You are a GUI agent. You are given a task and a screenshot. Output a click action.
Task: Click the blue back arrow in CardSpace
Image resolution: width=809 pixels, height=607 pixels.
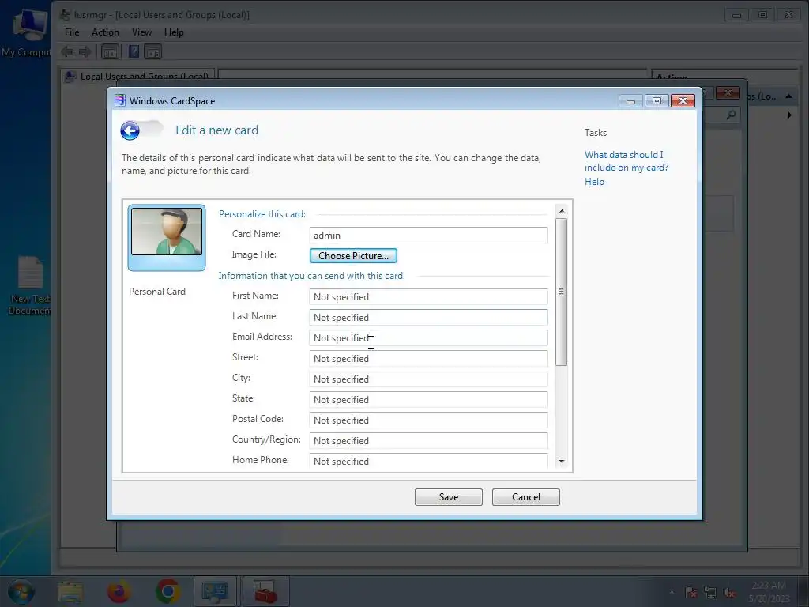[130, 130]
